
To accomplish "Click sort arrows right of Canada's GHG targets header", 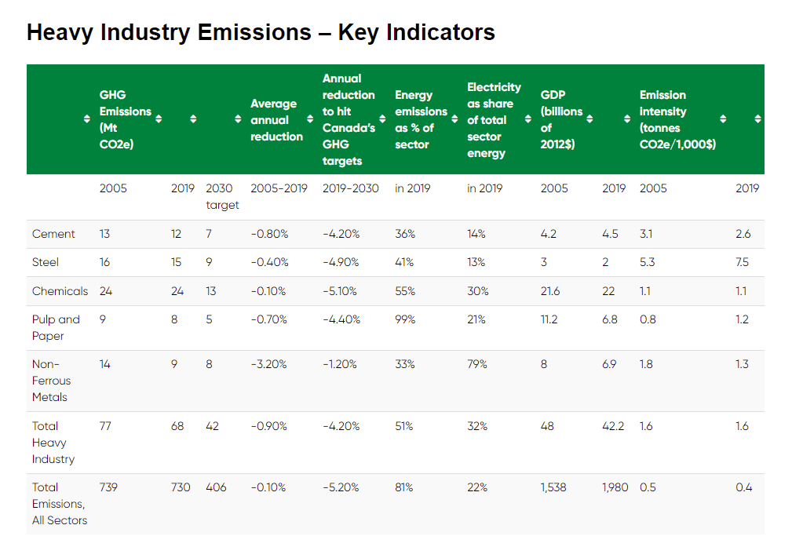I will click(x=382, y=119).
